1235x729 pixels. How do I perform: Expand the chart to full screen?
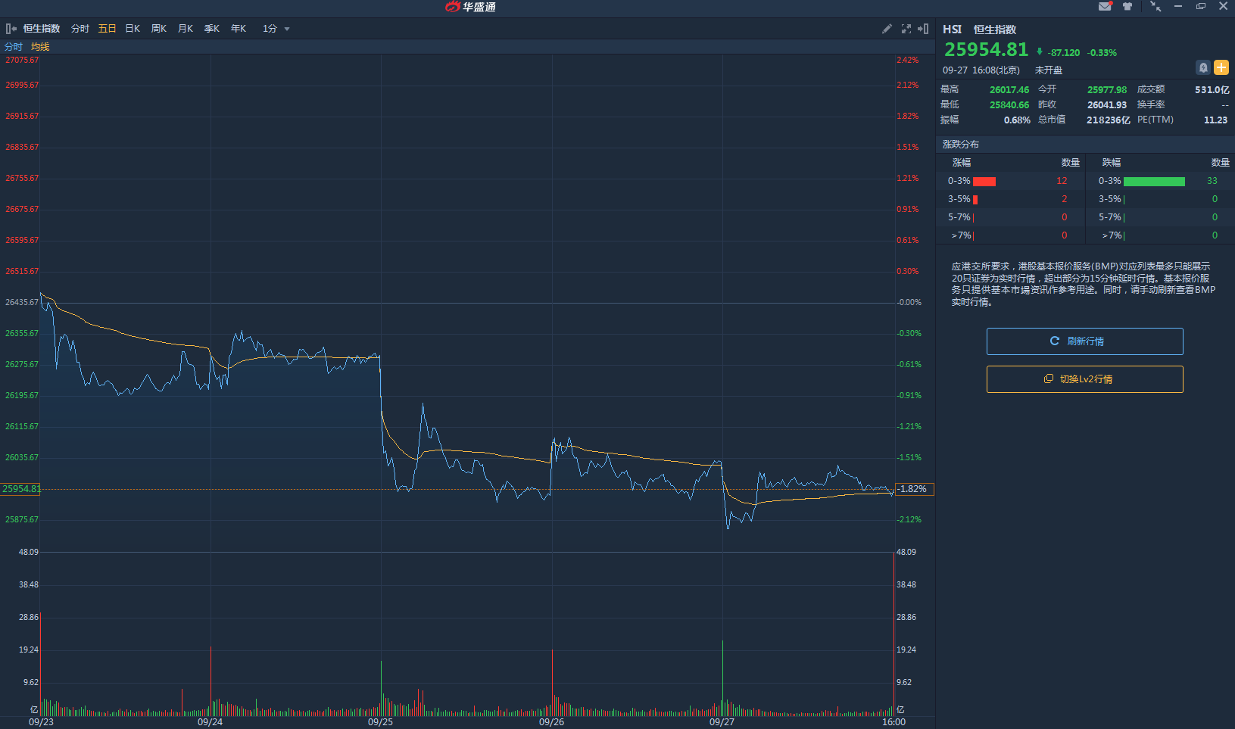[906, 29]
